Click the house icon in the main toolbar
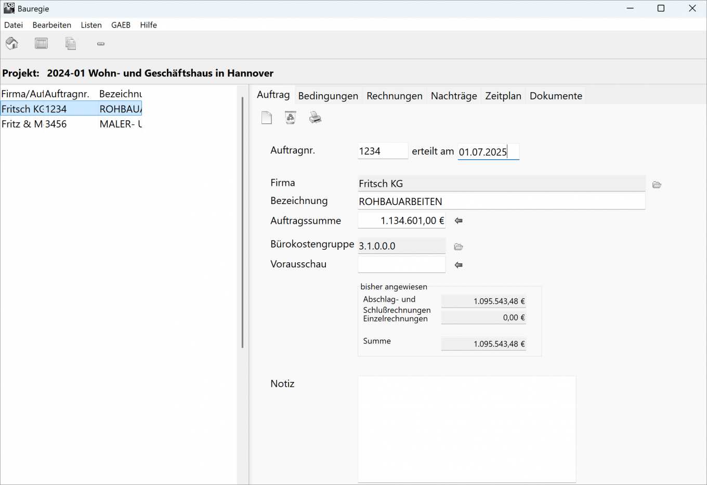The image size is (707, 485). [12, 43]
